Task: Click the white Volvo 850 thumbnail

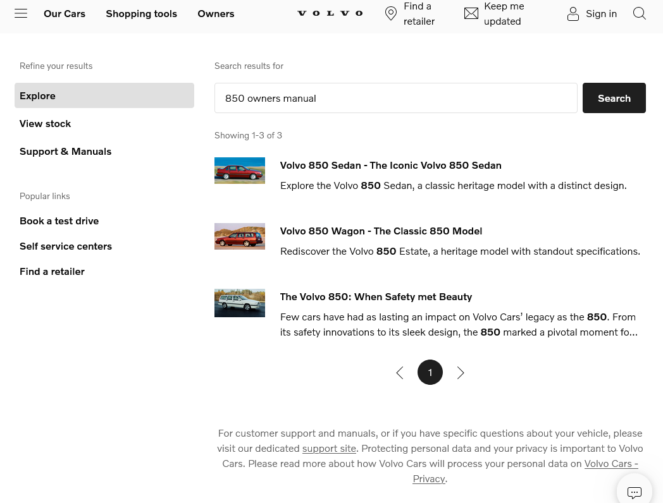Action: (240, 303)
